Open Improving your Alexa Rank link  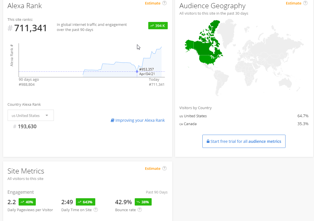coord(140,120)
